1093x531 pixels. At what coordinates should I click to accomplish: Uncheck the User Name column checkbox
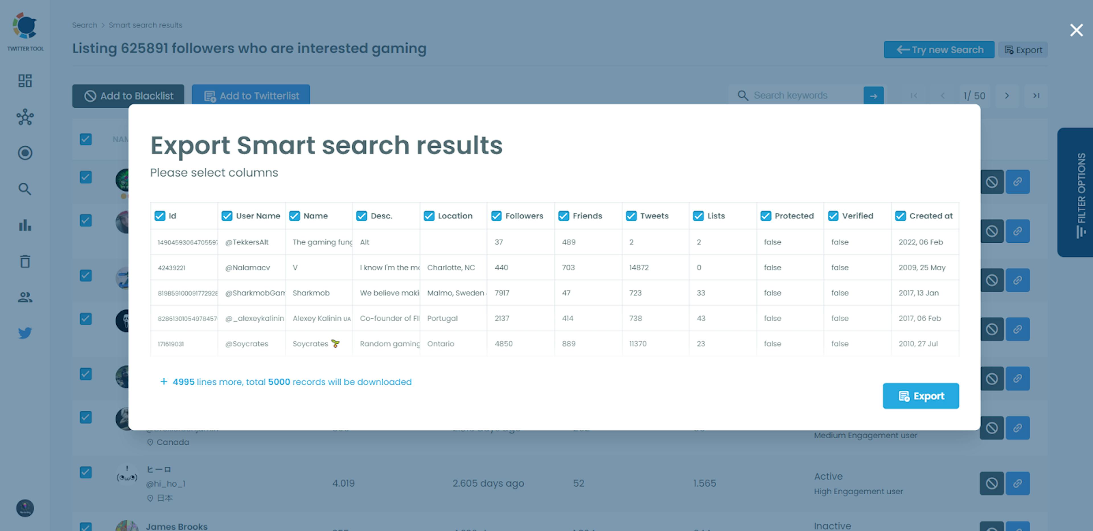227,216
